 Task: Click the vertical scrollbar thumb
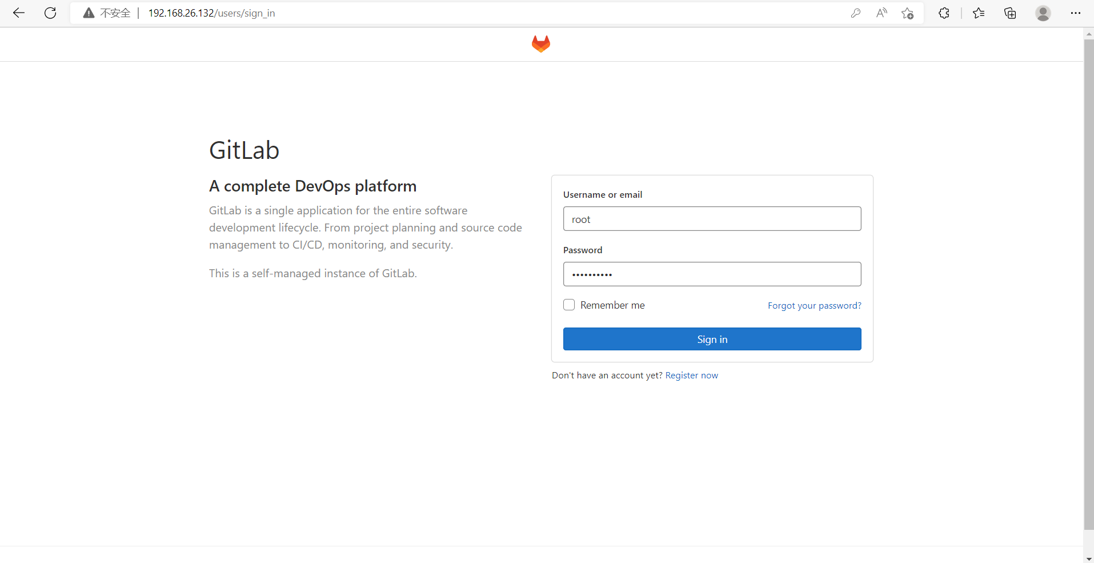(x=1089, y=285)
